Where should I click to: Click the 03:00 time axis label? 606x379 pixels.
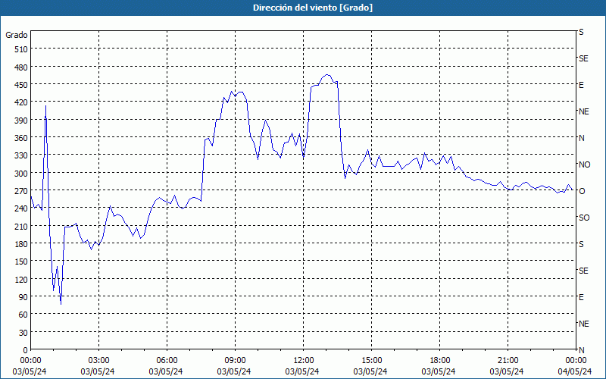[x=98, y=361]
